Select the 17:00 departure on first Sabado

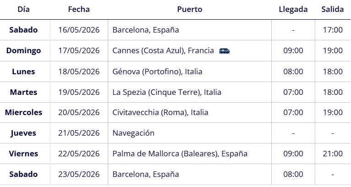pos(333,30)
